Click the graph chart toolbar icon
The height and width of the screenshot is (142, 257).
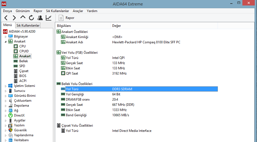click(49, 18)
